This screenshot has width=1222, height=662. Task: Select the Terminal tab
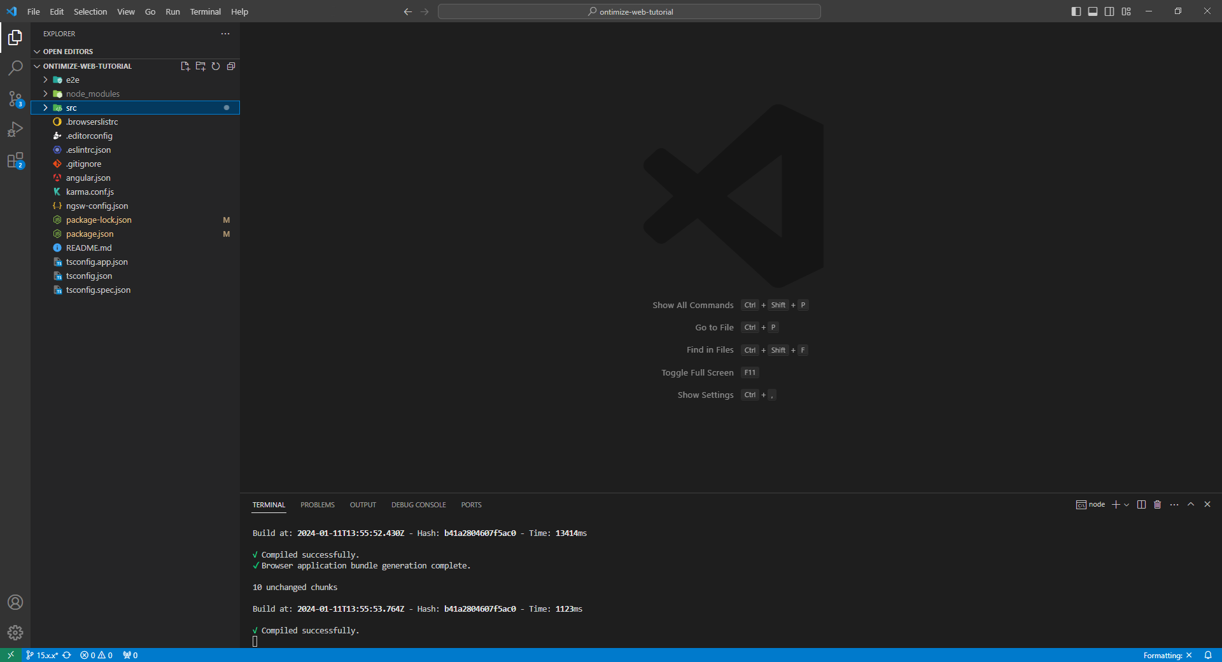click(x=269, y=505)
